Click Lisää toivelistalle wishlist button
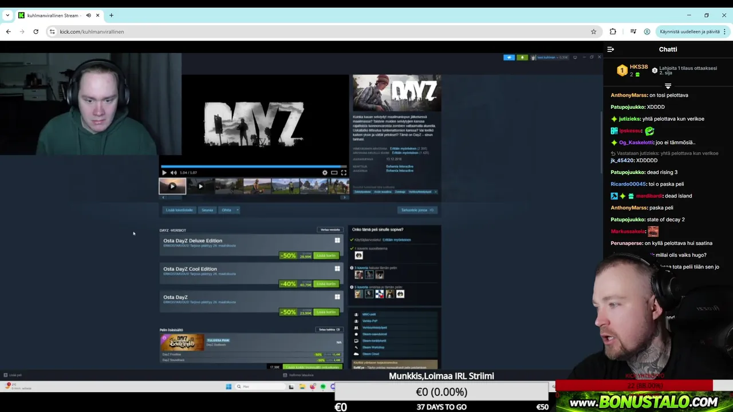 (x=179, y=210)
